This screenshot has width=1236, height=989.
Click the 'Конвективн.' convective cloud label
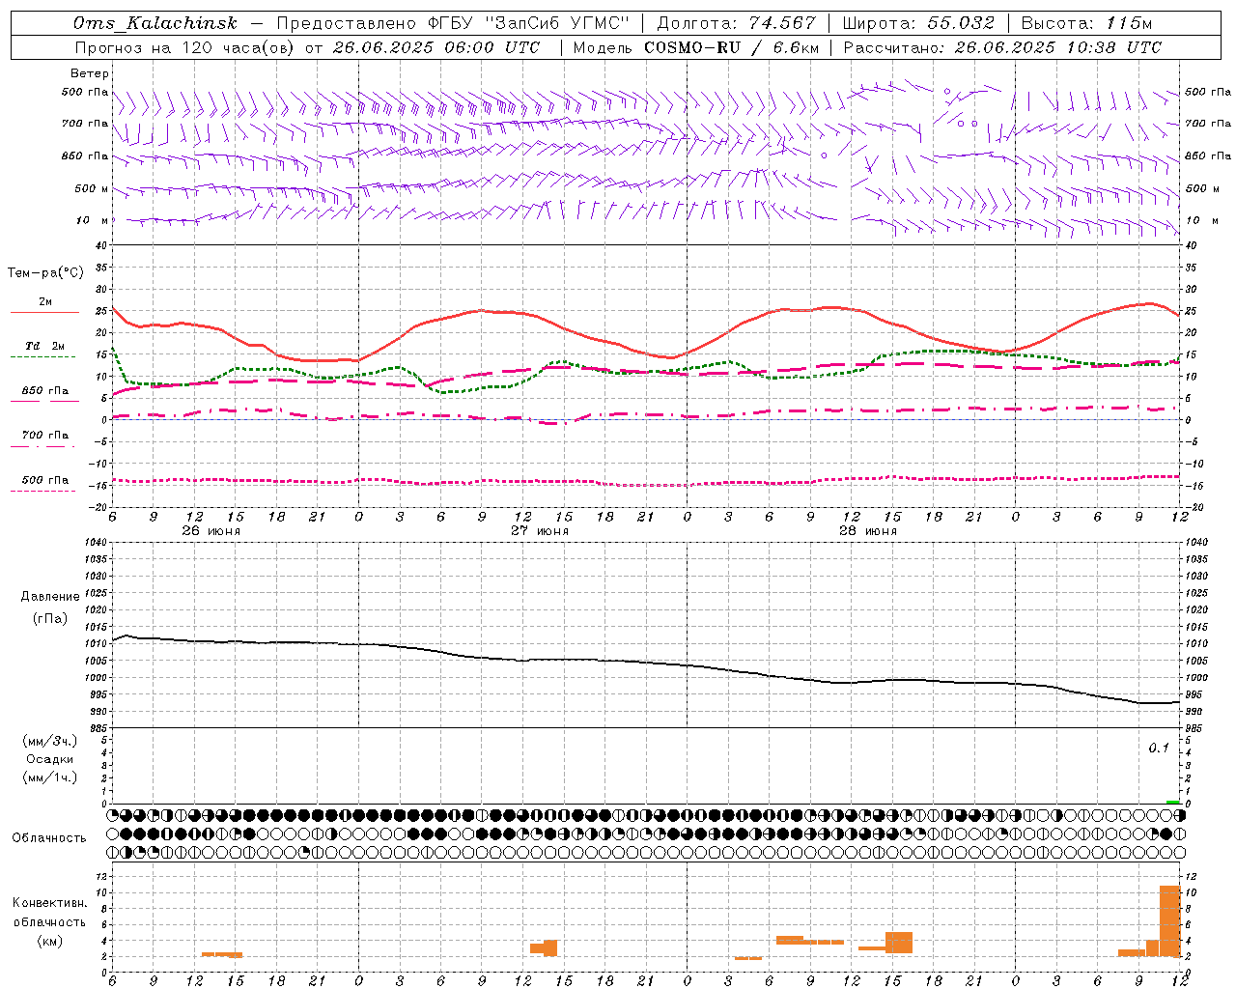(x=50, y=903)
